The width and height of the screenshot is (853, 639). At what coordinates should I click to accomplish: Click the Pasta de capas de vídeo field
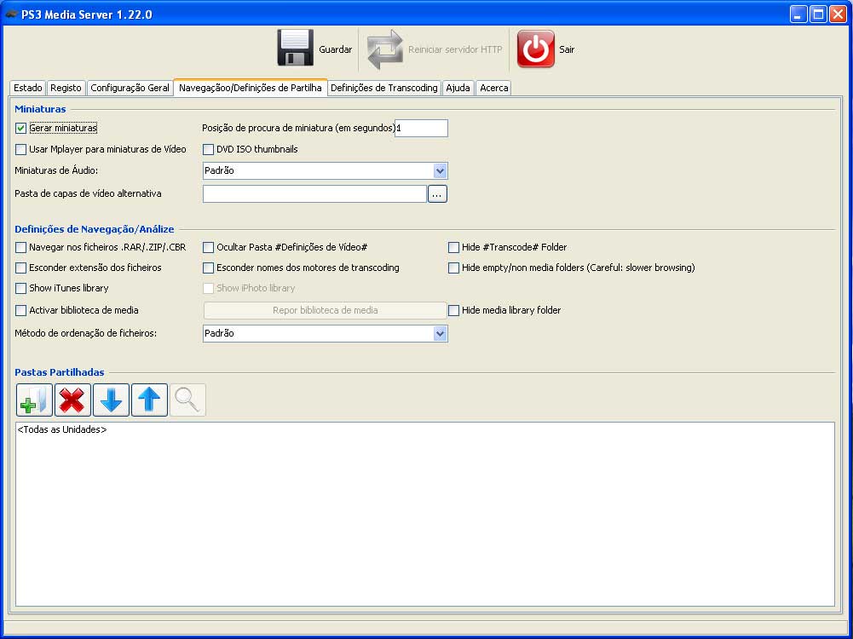pos(314,194)
